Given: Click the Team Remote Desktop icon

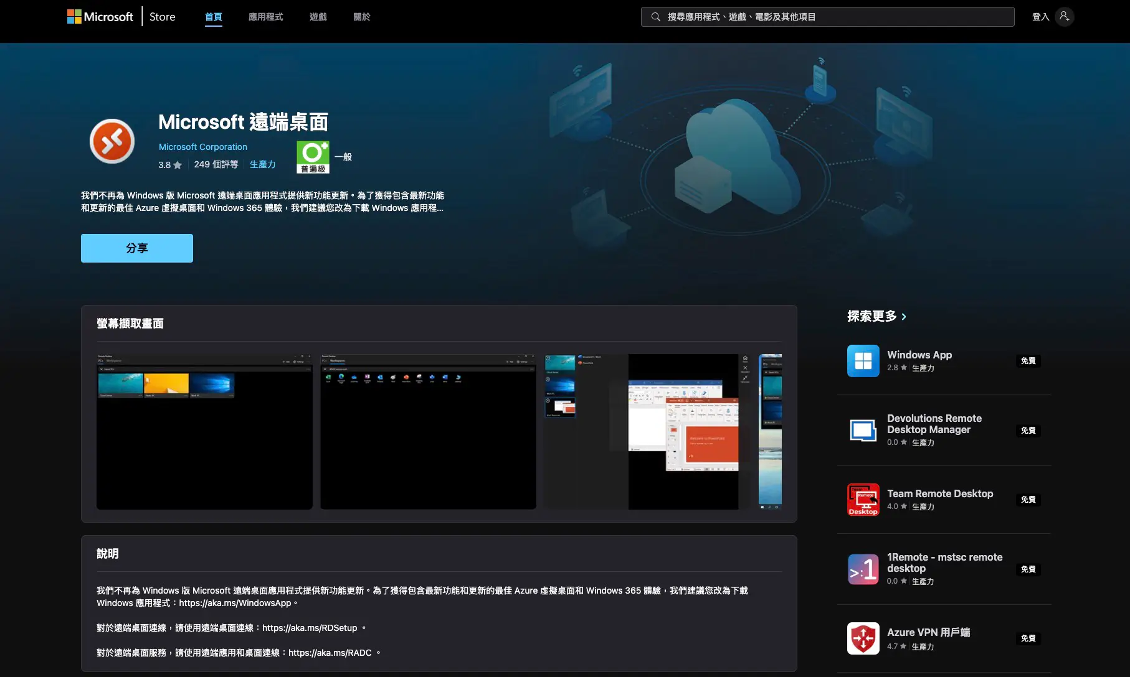Looking at the screenshot, I should (863, 500).
